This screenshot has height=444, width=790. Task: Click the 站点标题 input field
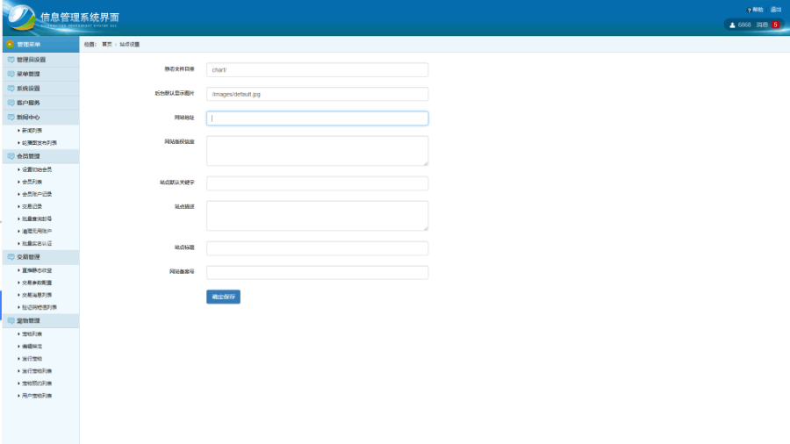click(317, 248)
